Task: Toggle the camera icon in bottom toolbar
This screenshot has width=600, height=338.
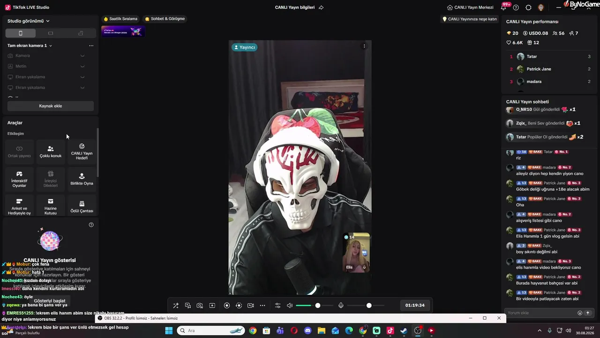Action: click(x=251, y=306)
